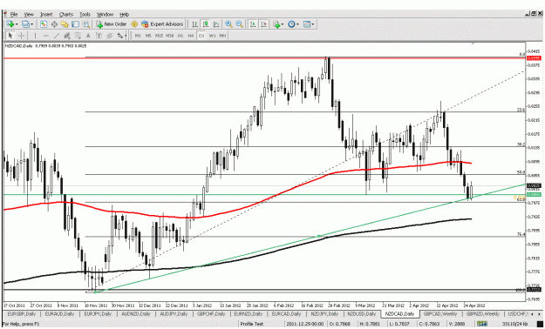Click the Expert Advisors button
545x329 pixels.
coord(162,24)
